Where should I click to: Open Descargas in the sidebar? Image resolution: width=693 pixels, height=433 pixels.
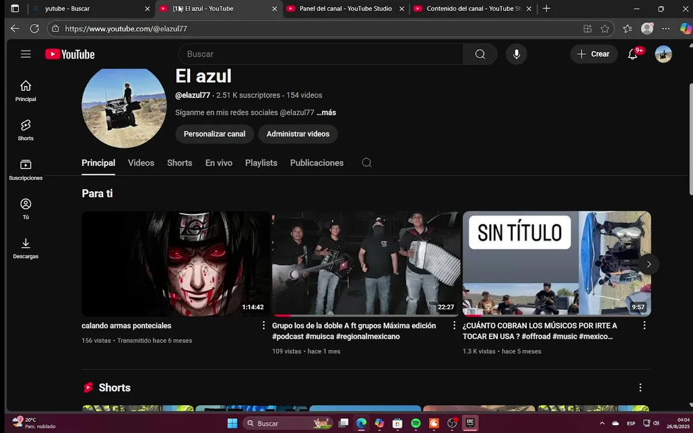click(26, 248)
